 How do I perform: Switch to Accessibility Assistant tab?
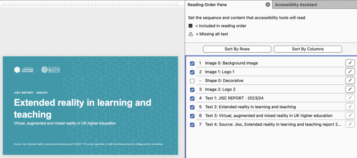[x=314, y=5]
